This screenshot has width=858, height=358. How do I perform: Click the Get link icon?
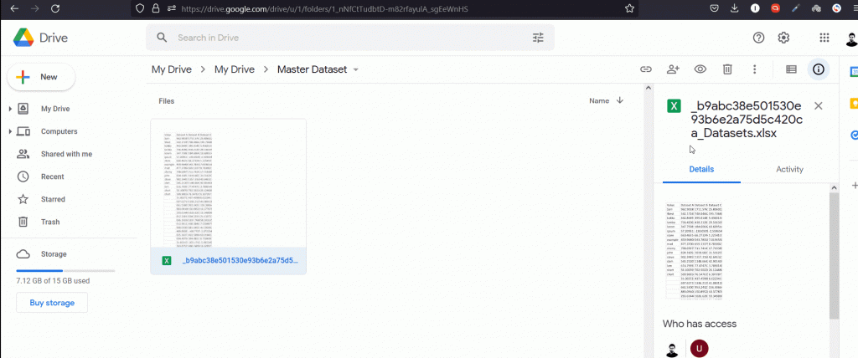pos(646,69)
